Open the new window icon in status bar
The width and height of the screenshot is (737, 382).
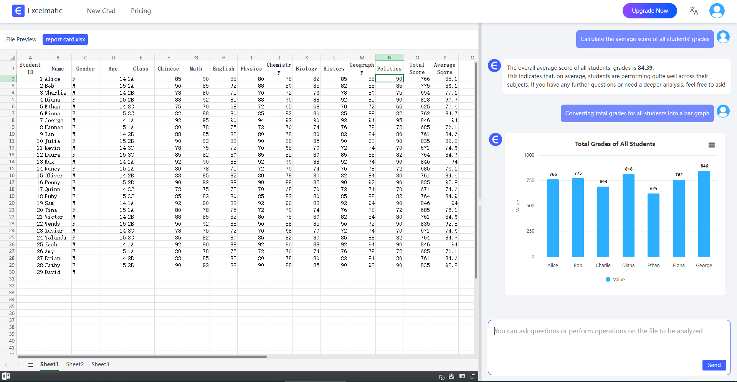(473, 377)
